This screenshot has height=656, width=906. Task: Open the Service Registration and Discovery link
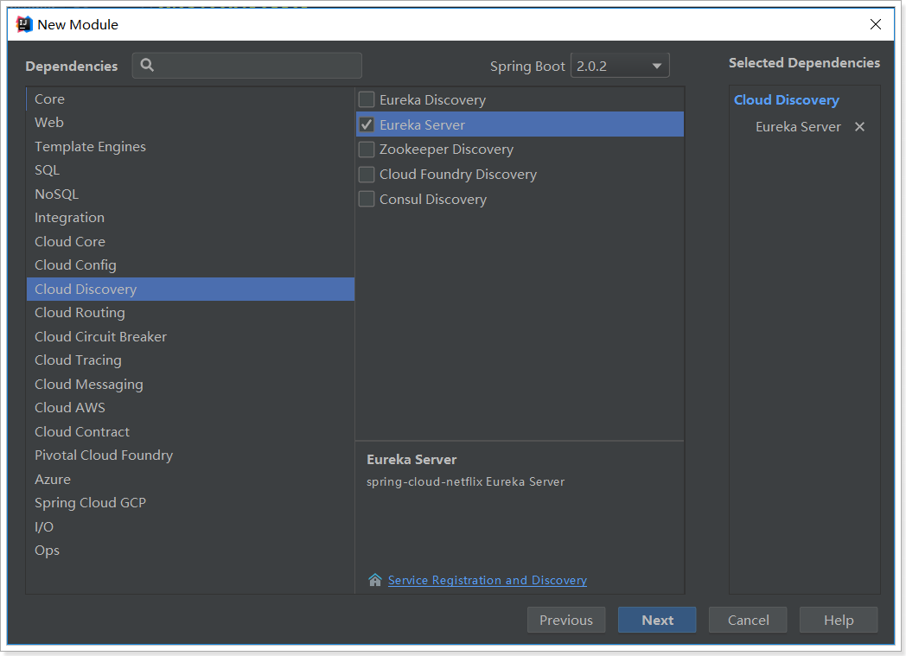point(487,580)
